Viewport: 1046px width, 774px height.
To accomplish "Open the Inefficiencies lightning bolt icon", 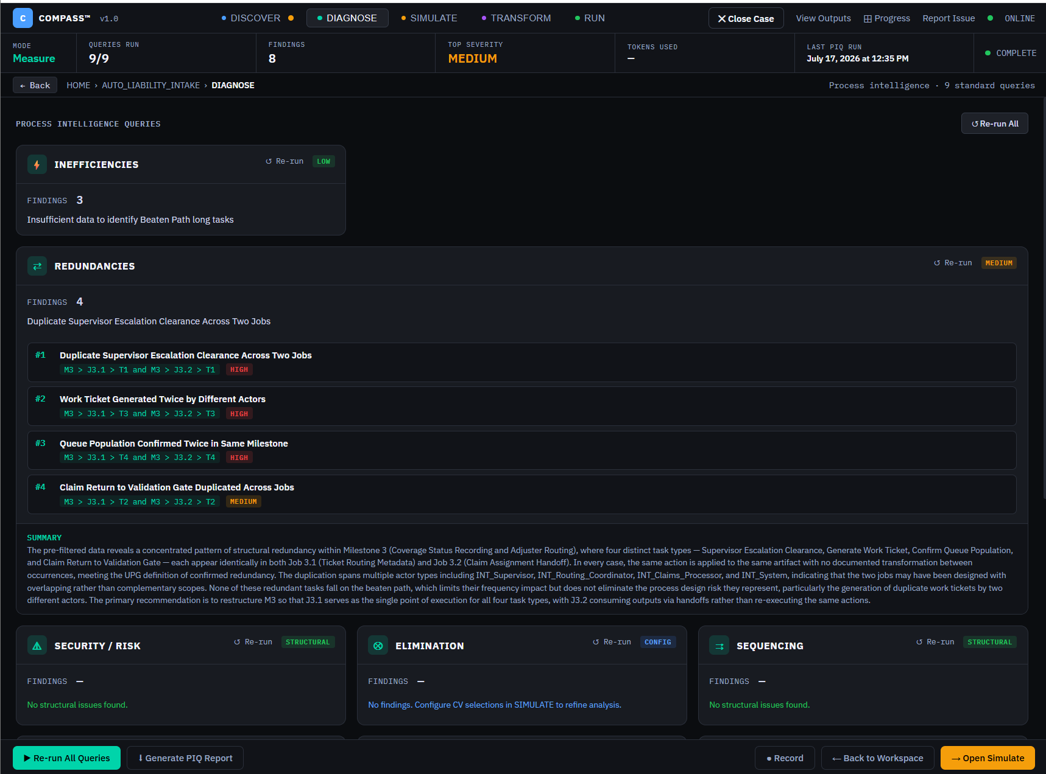I will [37, 164].
